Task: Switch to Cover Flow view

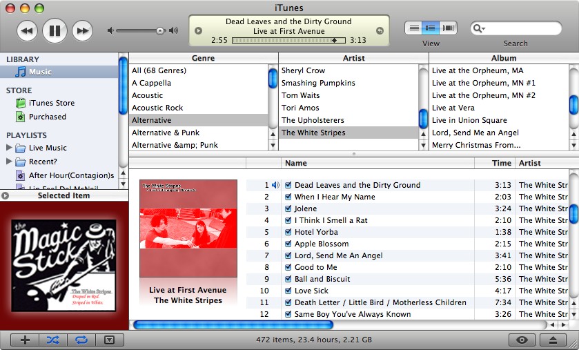Action: tap(449, 28)
